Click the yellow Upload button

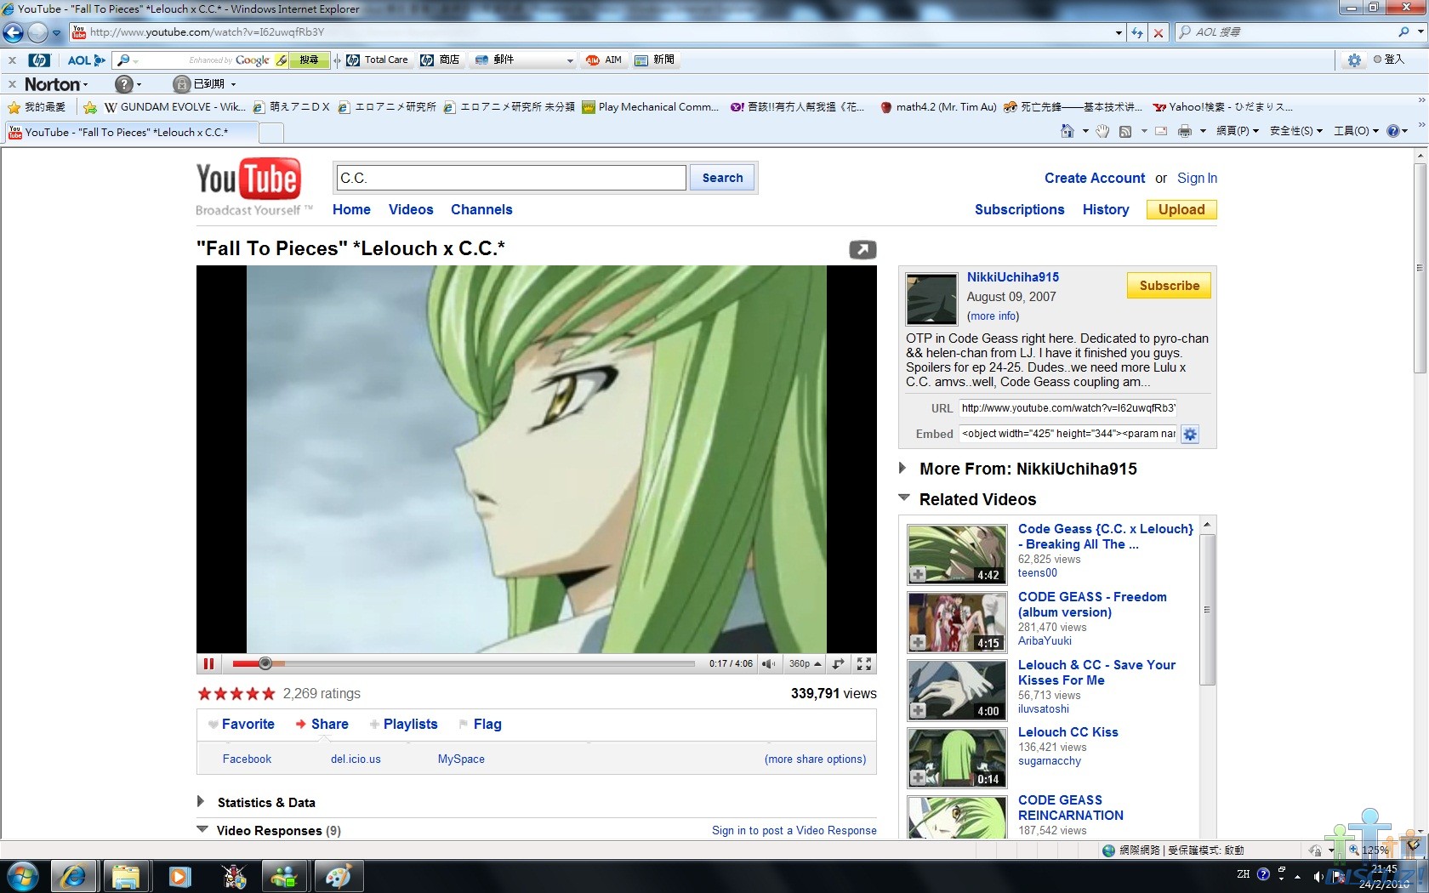click(1181, 209)
